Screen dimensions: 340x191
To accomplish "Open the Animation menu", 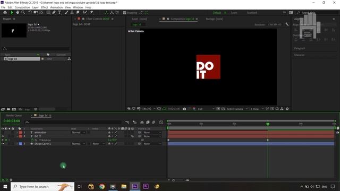I will [x=56, y=7].
